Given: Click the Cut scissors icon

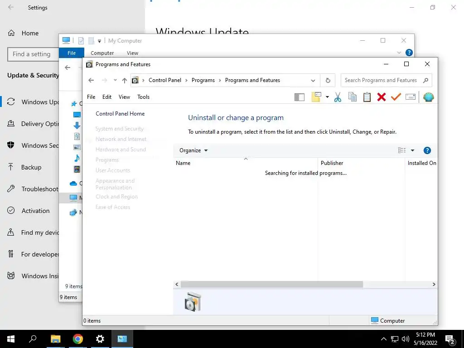Looking at the screenshot, I should tap(338, 97).
